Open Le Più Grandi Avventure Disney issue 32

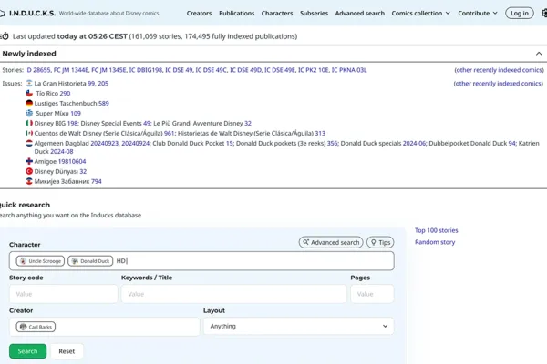pyautogui.click(x=248, y=124)
